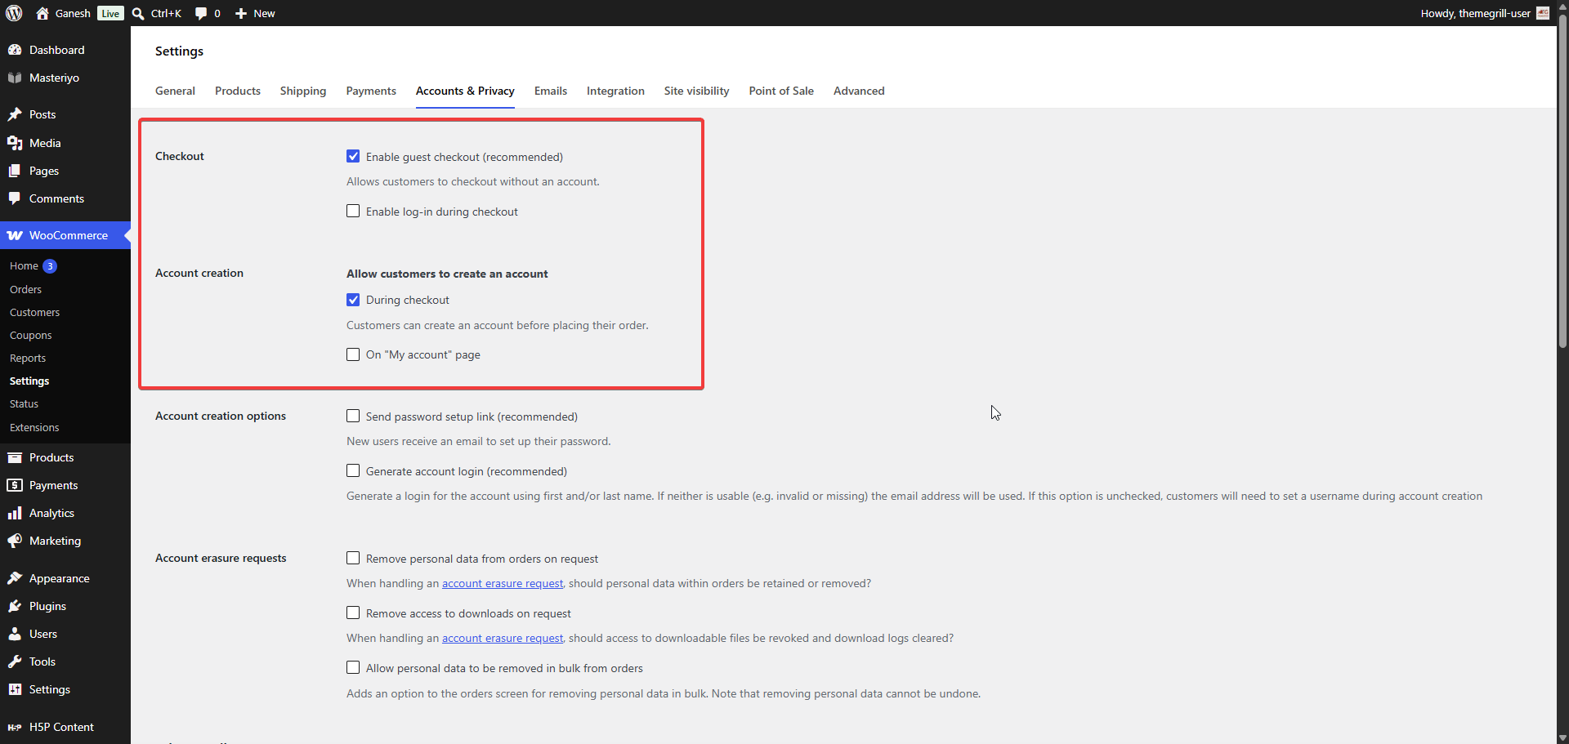Screen dimensions: 1569x744
Task: Open WooCommerce Coupons submenu
Action: coord(30,335)
